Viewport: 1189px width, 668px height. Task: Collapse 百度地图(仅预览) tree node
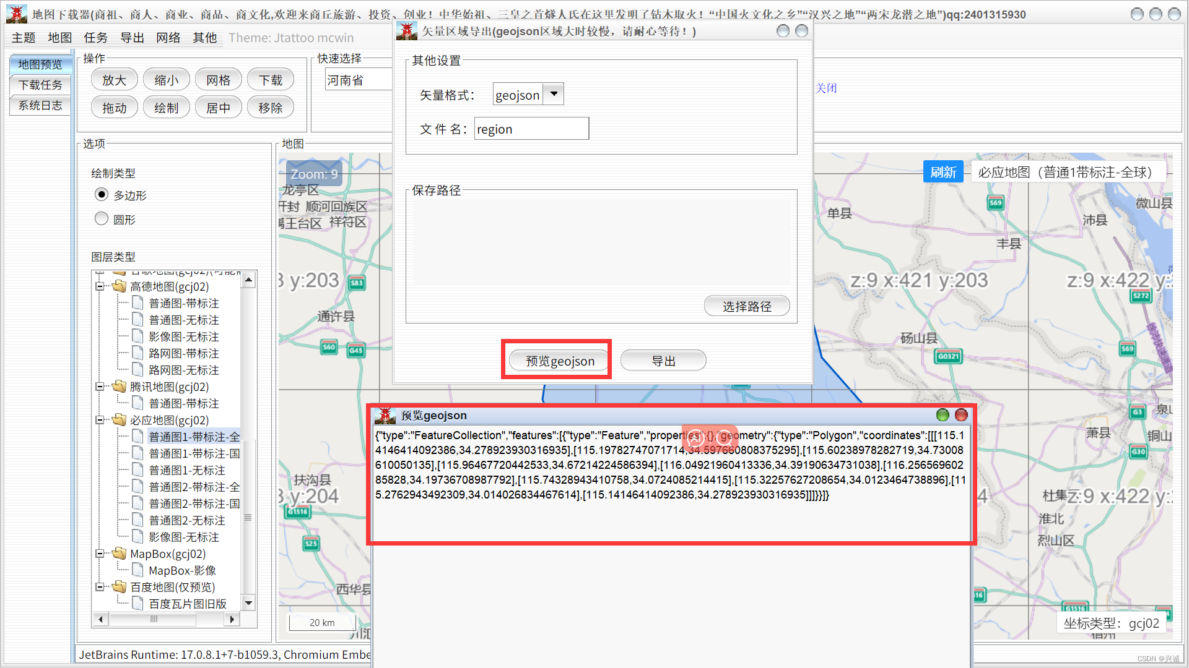tap(100, 587)
